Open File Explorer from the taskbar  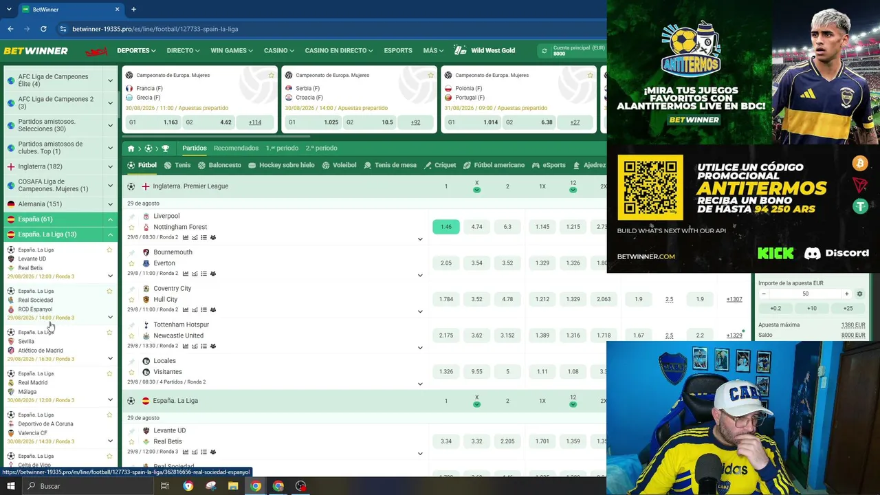(233, 486)
